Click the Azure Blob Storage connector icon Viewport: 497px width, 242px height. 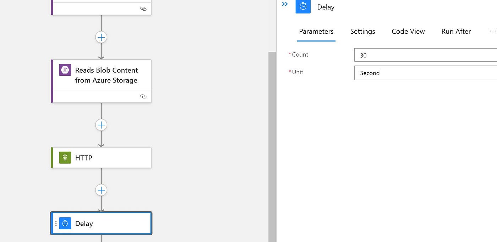(x=64, y=70)
